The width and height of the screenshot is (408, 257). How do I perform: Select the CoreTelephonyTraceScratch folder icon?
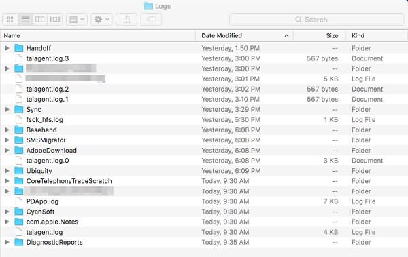[19, 180]
